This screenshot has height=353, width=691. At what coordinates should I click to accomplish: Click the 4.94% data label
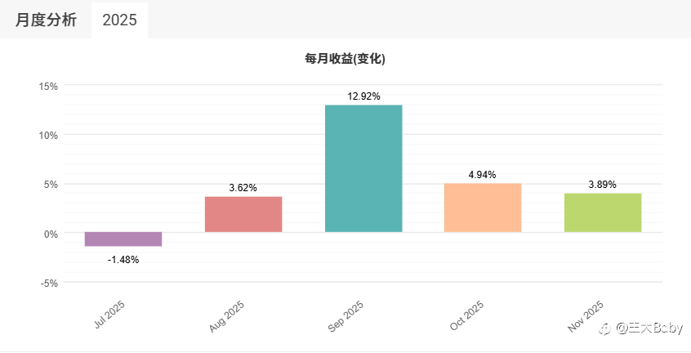(x=483, y=175)
